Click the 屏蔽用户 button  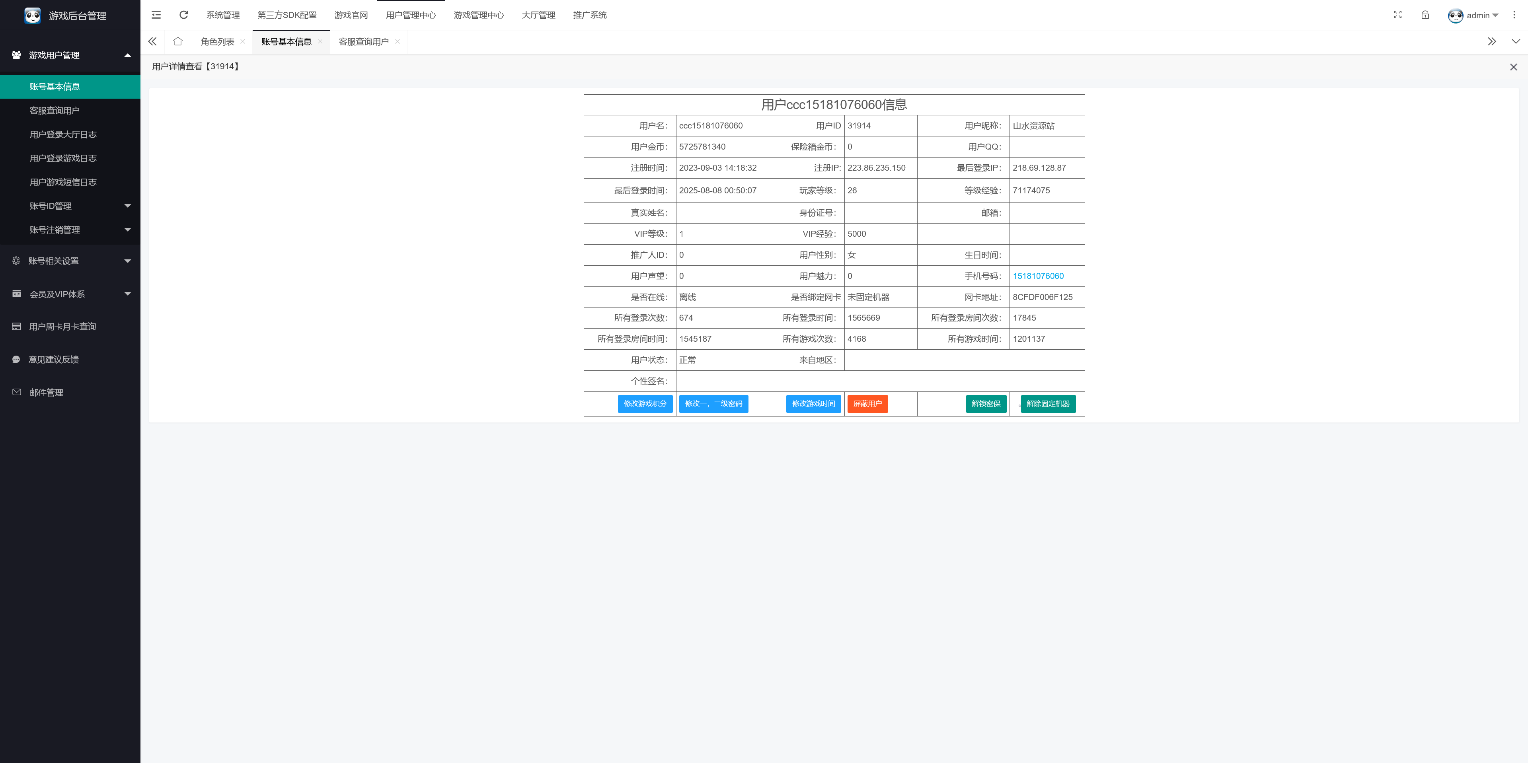coord(867,404)
